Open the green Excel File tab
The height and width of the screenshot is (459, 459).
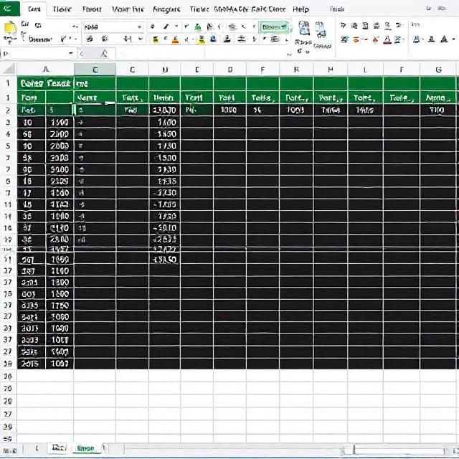click(x=9, y=8)
